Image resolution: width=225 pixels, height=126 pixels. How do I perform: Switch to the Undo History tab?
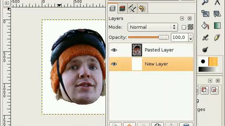pyautogui.click(x=142, y=8)
